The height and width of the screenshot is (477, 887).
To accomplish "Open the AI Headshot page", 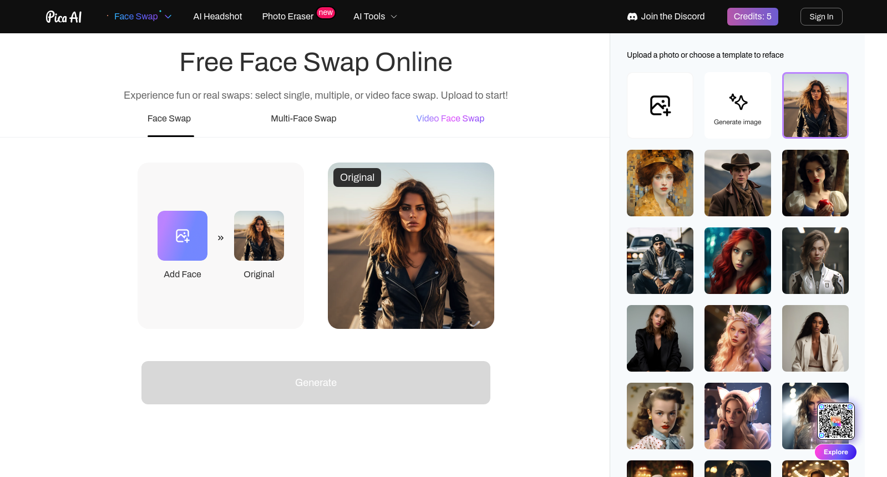I will click(217, 17).
